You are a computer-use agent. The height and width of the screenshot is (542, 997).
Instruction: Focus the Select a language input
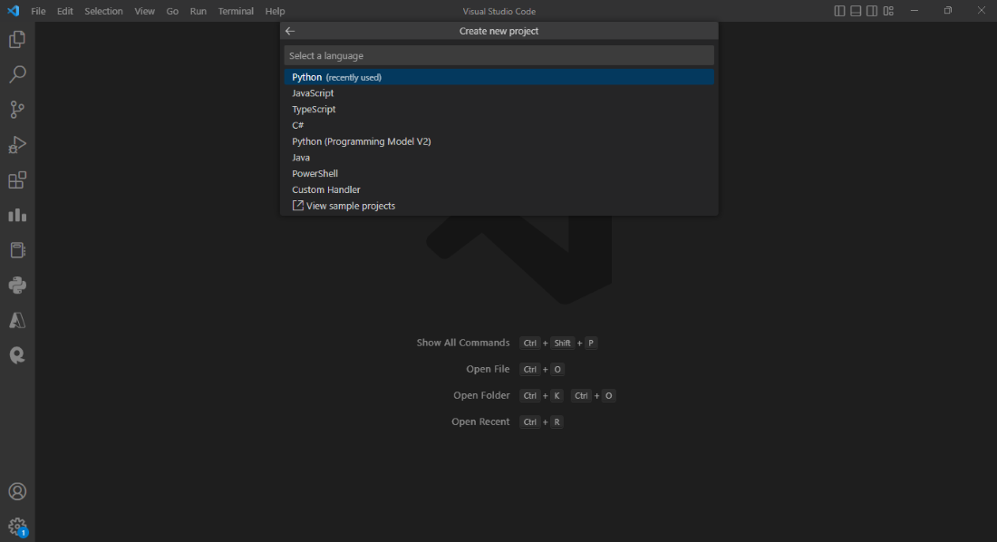(499, 55)
